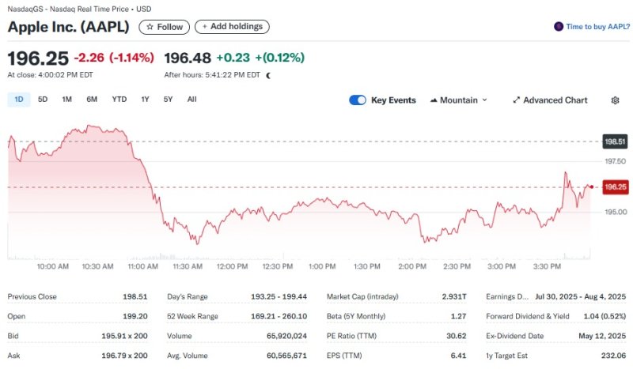Click the 196.48 after-hours price
This screenshot has height=369, width=633.
point(188,58)
